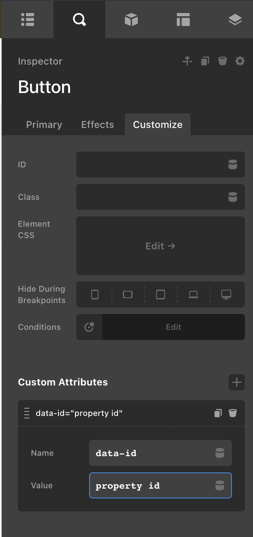Switch to the Primary tab
The image size is (253, 537).
pos(44,125)
